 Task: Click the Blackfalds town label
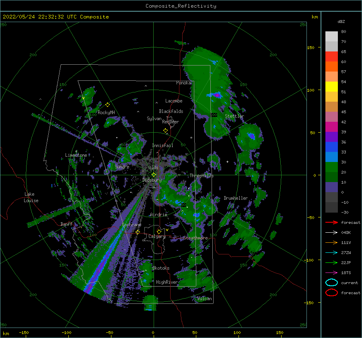click(x=171, y=111)
